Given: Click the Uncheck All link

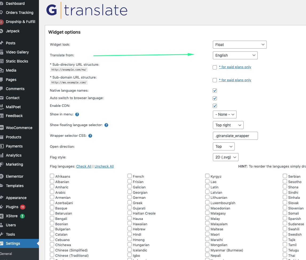Looking at the screenshot, I should pyautogui.click(x=104, y=166).
